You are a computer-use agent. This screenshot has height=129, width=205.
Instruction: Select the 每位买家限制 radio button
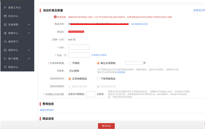coord(98,63)
